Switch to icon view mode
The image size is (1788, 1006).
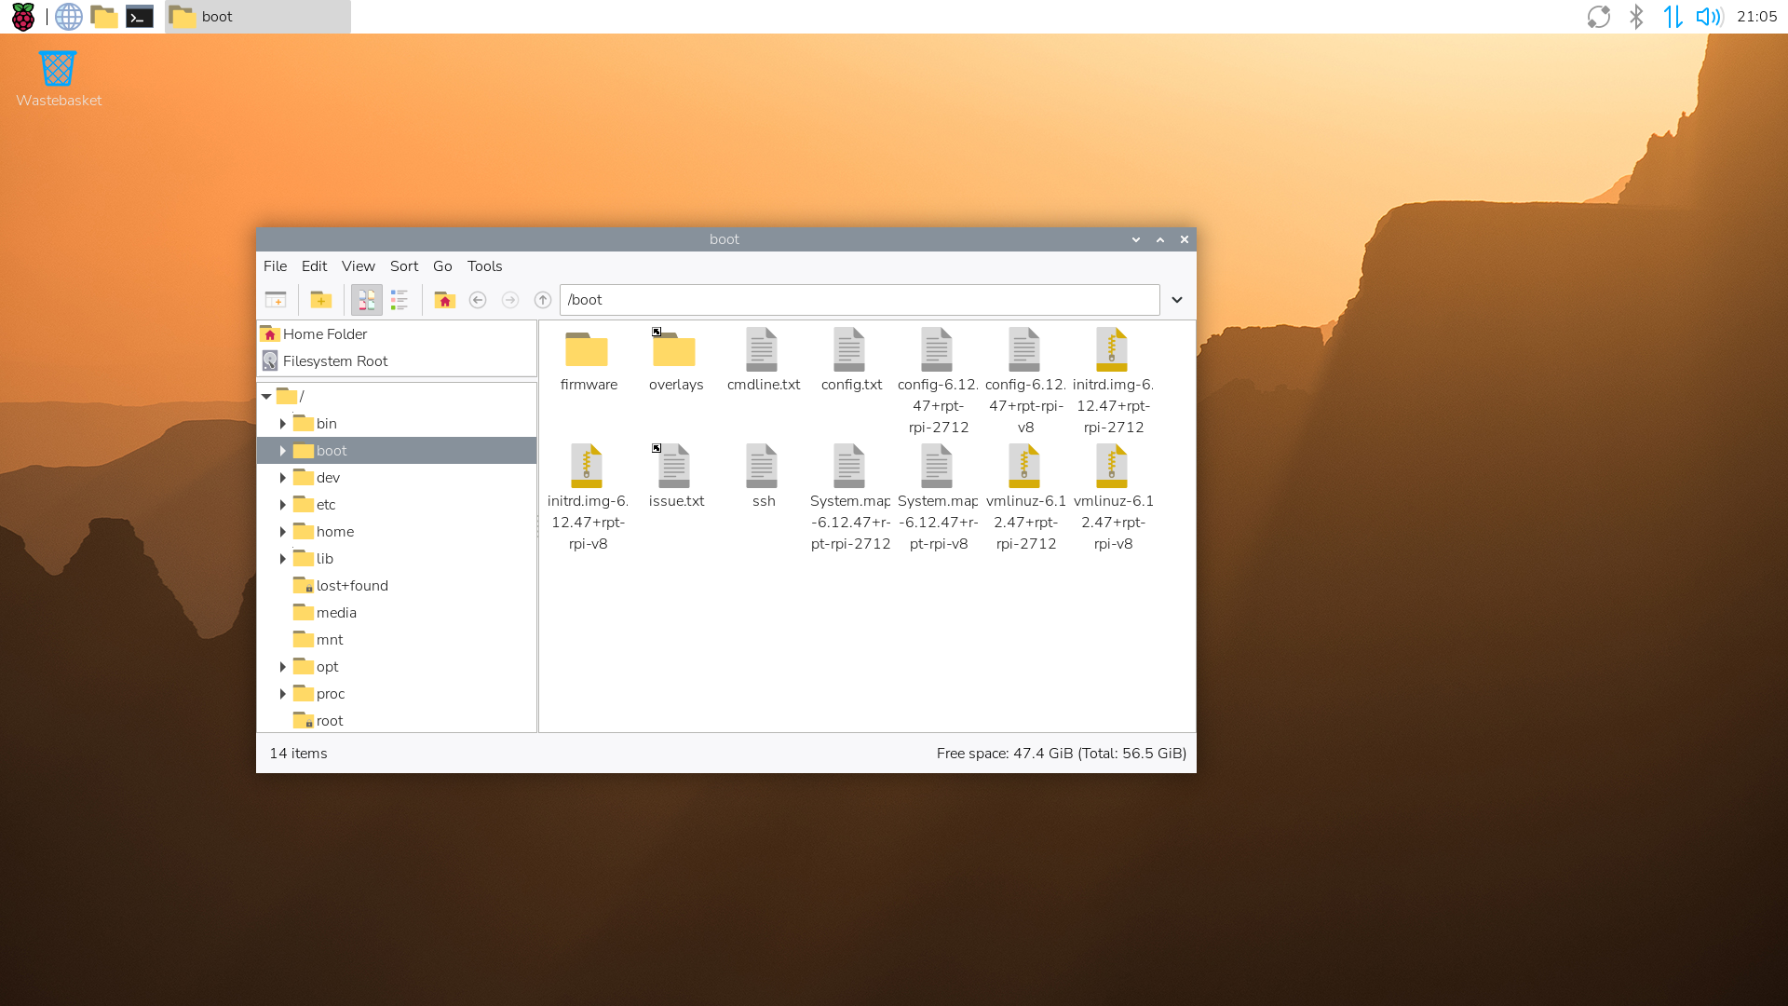pos(366,300)
